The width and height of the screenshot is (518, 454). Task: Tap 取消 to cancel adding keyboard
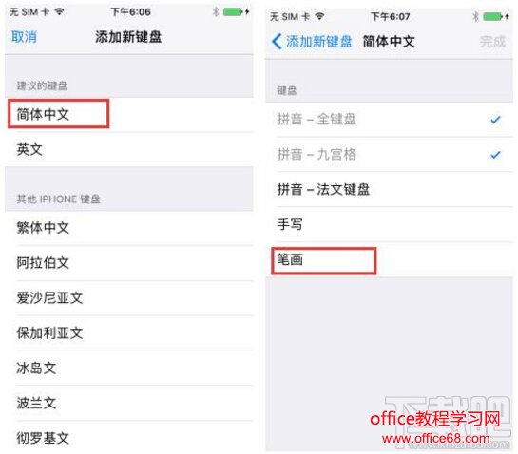point(24,37)
